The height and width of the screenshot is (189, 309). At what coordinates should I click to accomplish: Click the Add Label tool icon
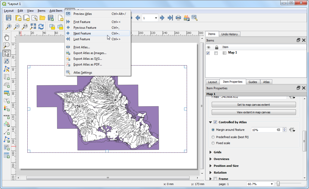(7, 101)
